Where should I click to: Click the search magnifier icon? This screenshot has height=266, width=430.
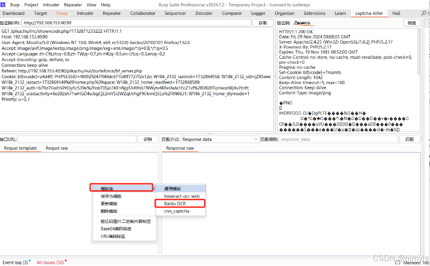tap(424, 13)
